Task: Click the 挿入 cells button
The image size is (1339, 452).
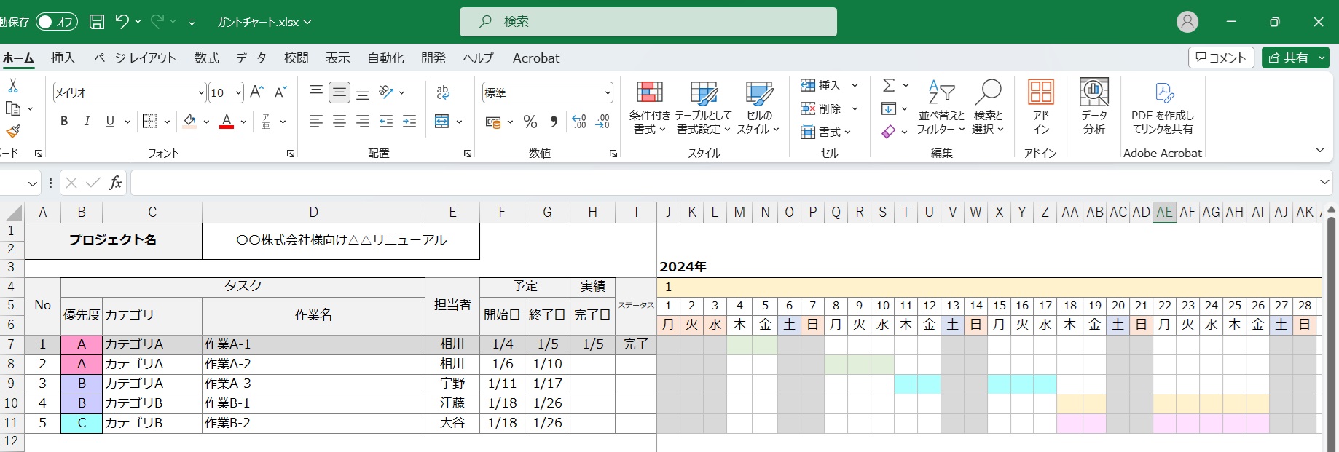Action: pos(822,85)
